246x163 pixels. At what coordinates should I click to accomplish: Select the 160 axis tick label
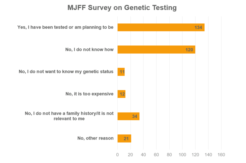point(221,155)
